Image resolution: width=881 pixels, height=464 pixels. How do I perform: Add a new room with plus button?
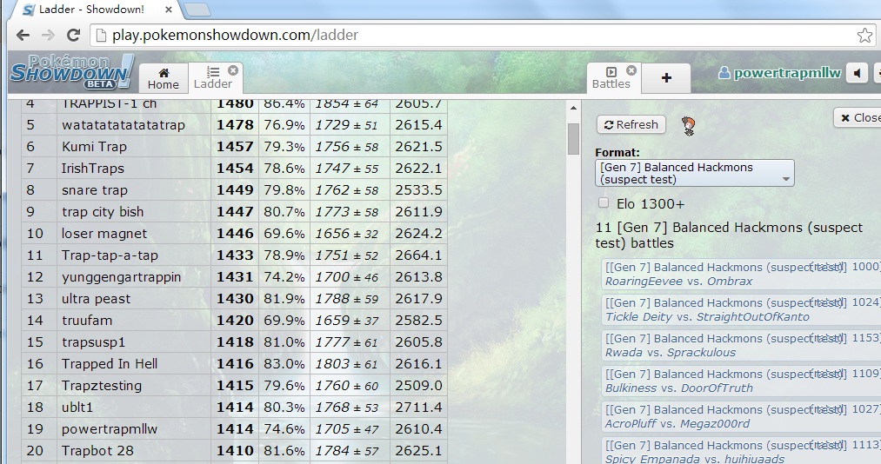(666, 78)
